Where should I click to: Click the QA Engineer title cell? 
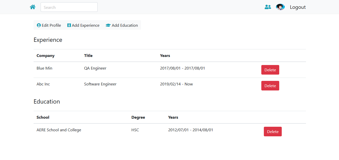(95, 68)
